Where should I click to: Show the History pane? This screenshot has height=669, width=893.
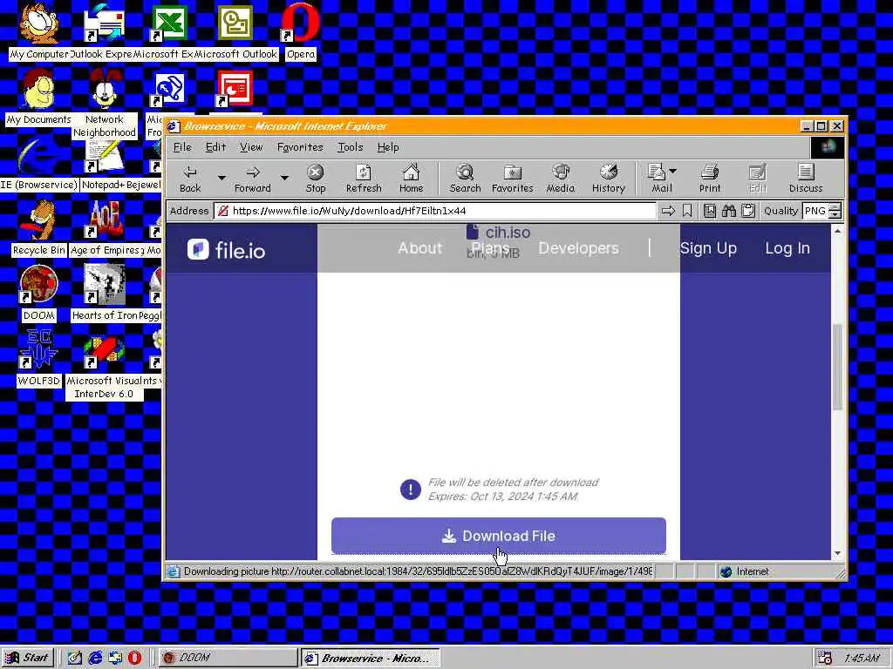click(x=608, y=179)
